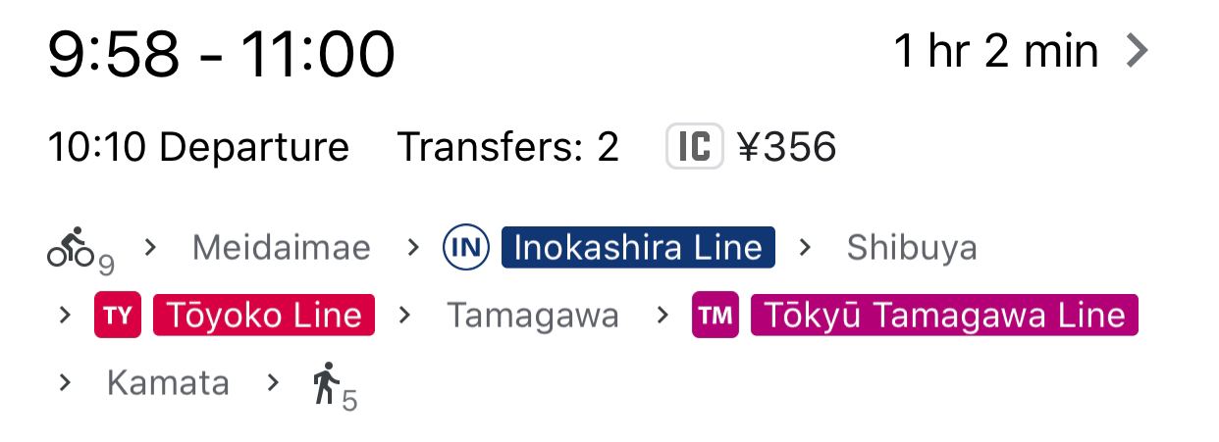Select the Tōkyū Tamagawa Line label
Screen dimensions: 1219x442
coord(943,316)
